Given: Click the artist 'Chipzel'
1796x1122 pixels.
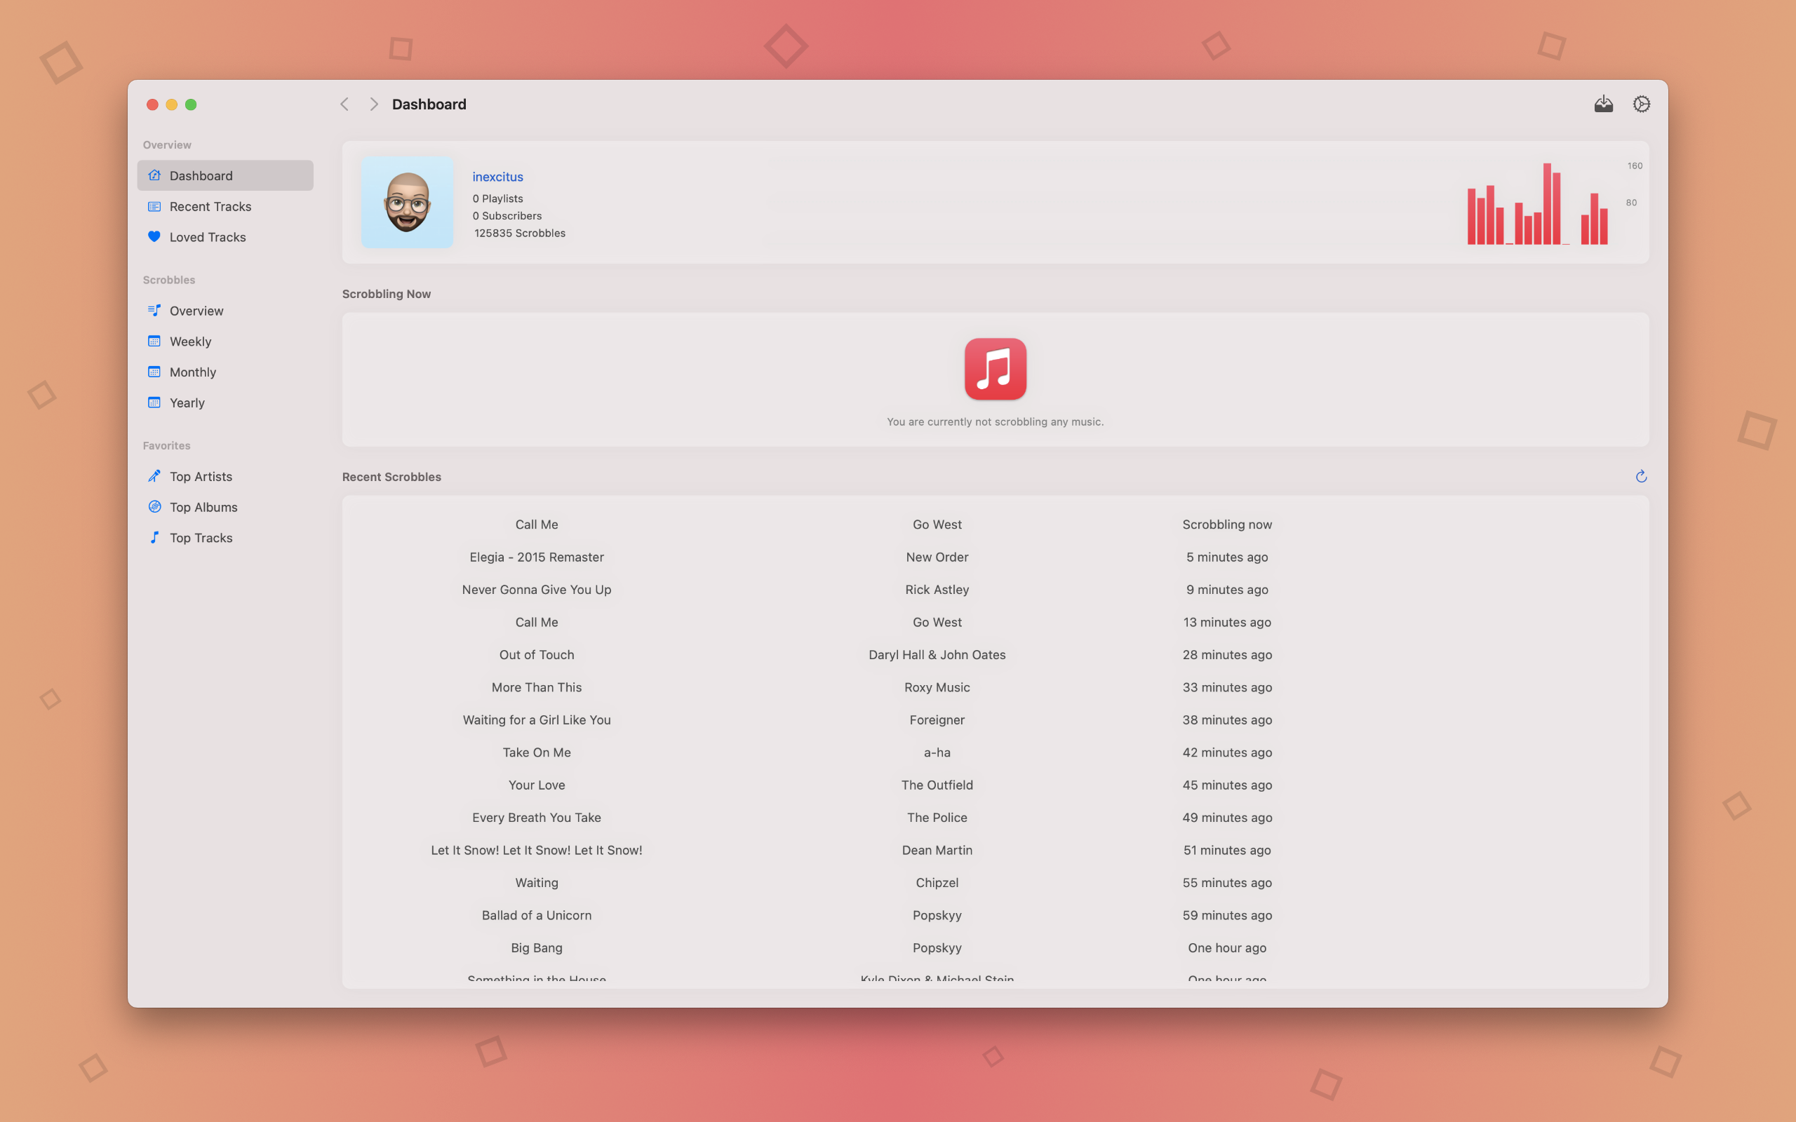Looking at the screenshot, I should pos(937,883).
